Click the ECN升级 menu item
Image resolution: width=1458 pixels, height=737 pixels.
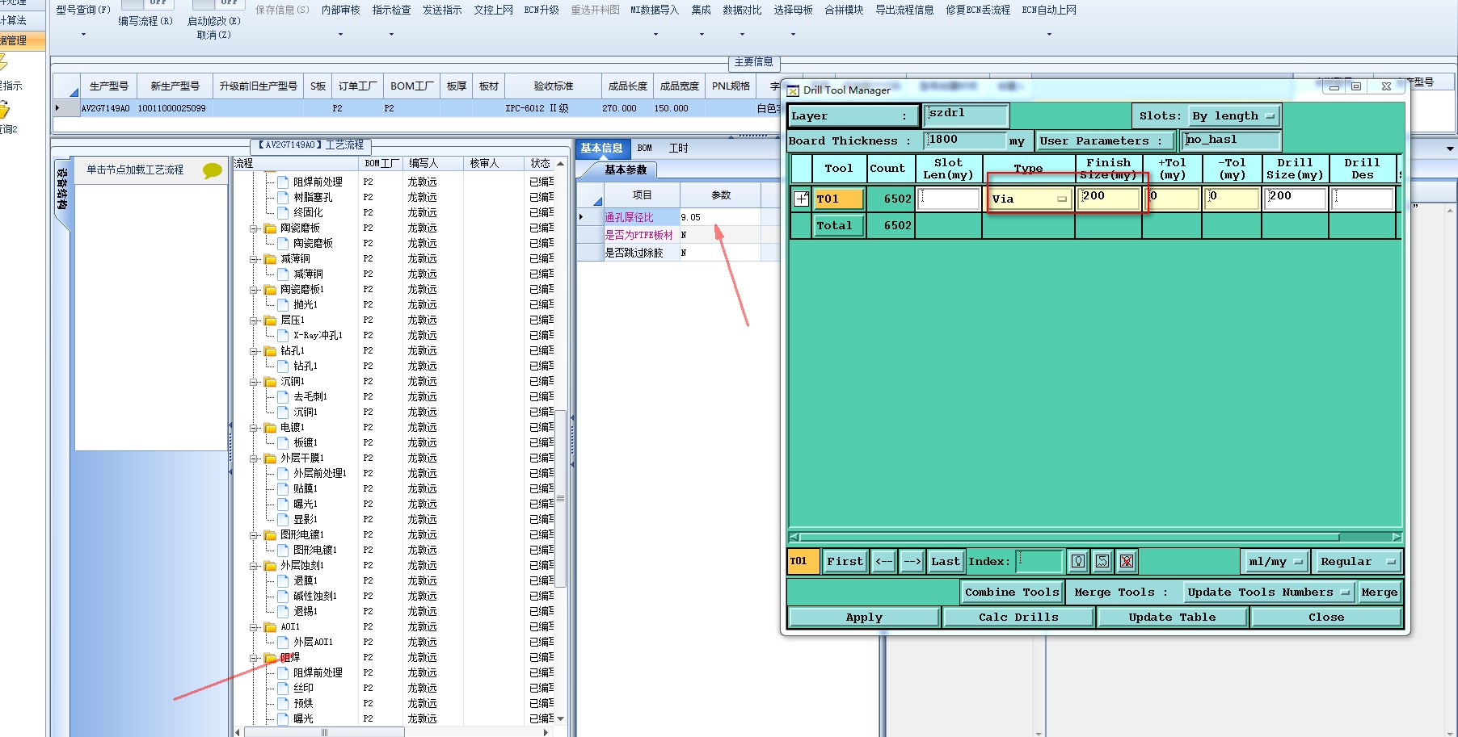click(541, 10)
